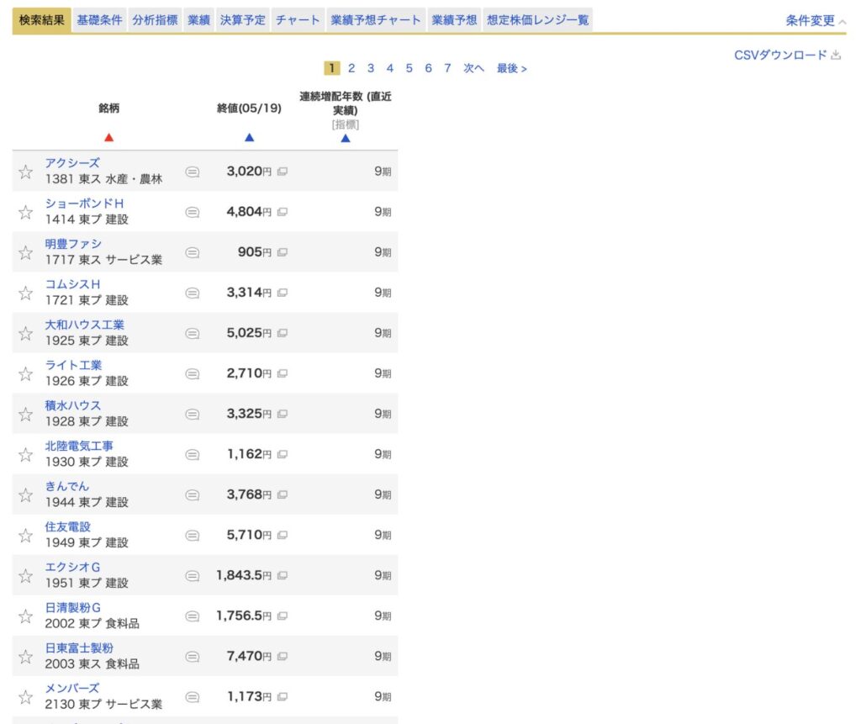Click comment bubble in 明豊ファシ row

193,253
